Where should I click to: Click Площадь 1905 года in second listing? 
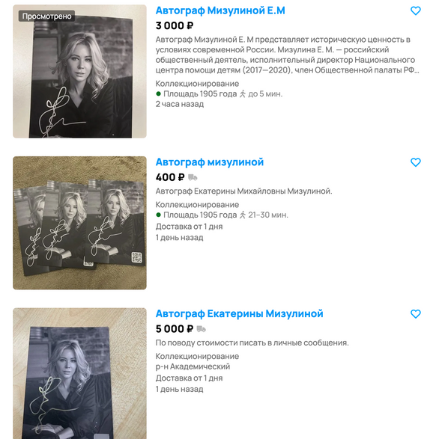200,215
